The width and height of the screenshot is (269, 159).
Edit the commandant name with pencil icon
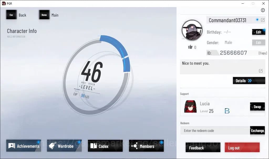pos(263,20)
